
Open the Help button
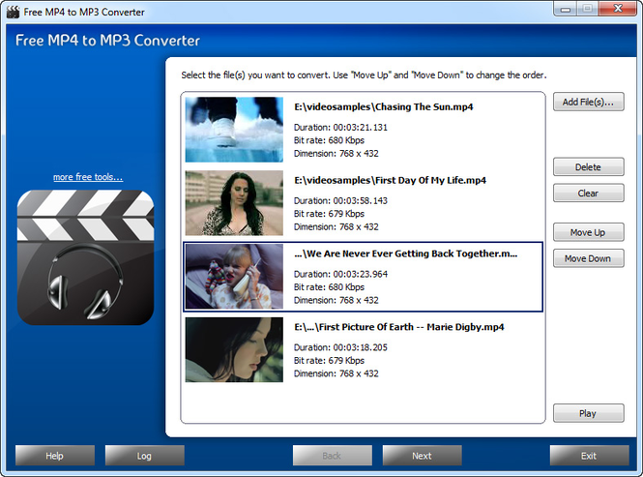[x=55, y=456]
